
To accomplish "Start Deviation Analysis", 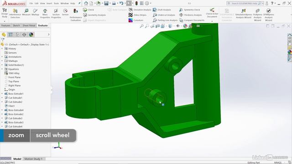I will [140, 10].
